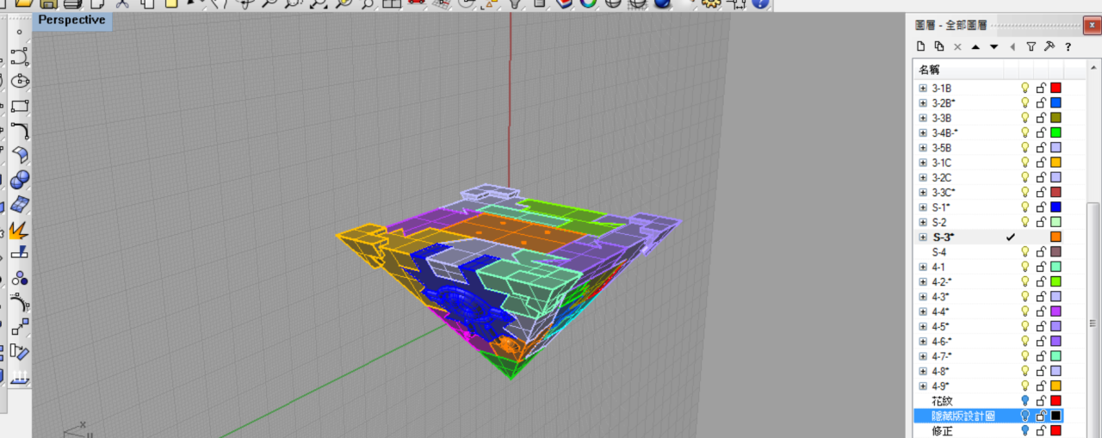The width and height of the screenshot is (1102, 438).
Task: Click the New Sublayer icon
Action: tap(938, 46)
